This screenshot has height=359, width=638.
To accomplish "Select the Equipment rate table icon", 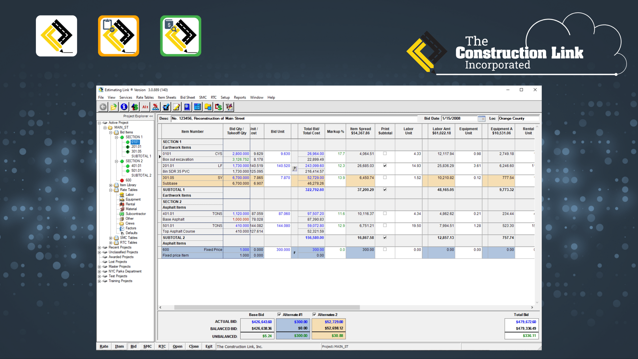I will point(122,199).
